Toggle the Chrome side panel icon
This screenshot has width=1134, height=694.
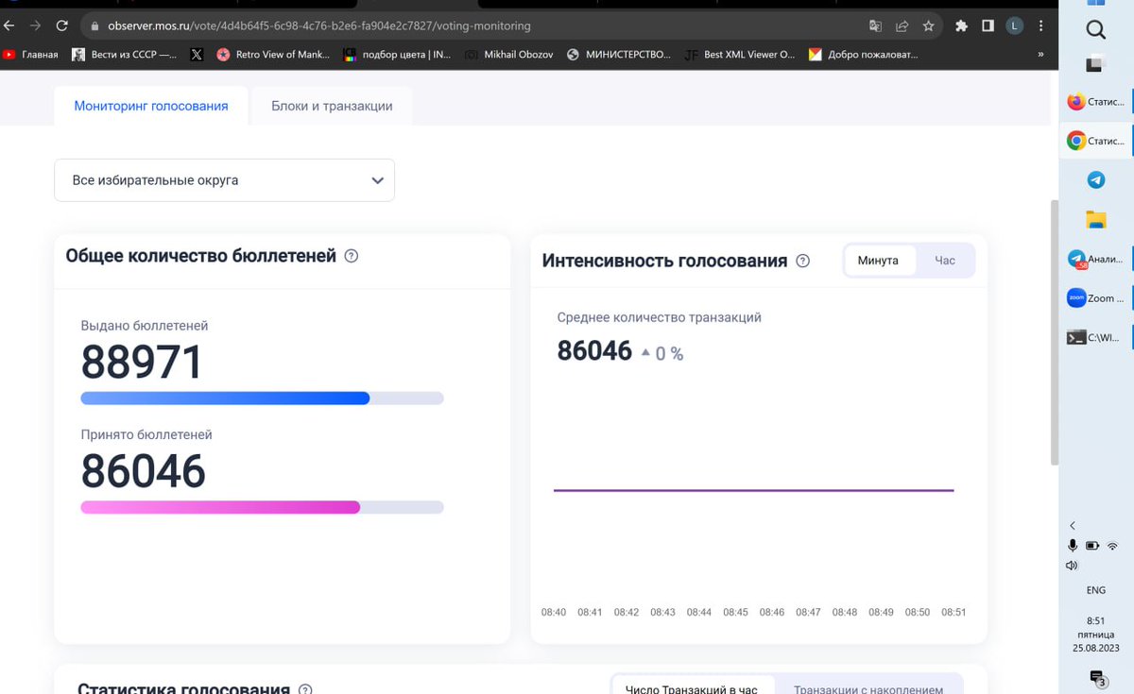(988, 26)
